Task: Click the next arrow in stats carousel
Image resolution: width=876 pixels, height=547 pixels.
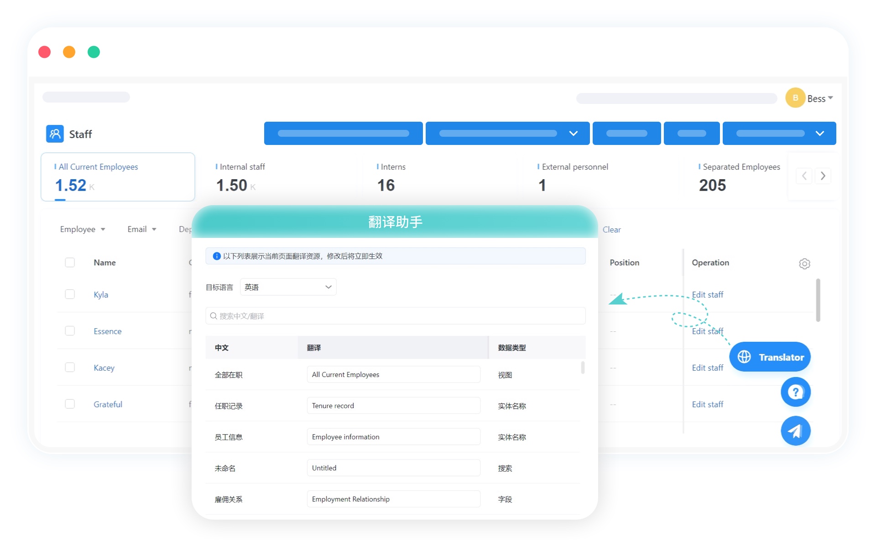Action: click(x=823, y=176)
